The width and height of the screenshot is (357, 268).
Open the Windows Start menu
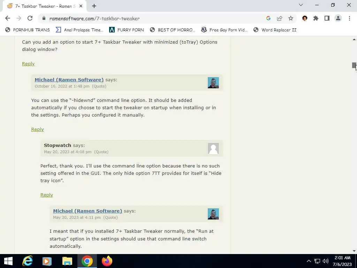pos(8,261)
